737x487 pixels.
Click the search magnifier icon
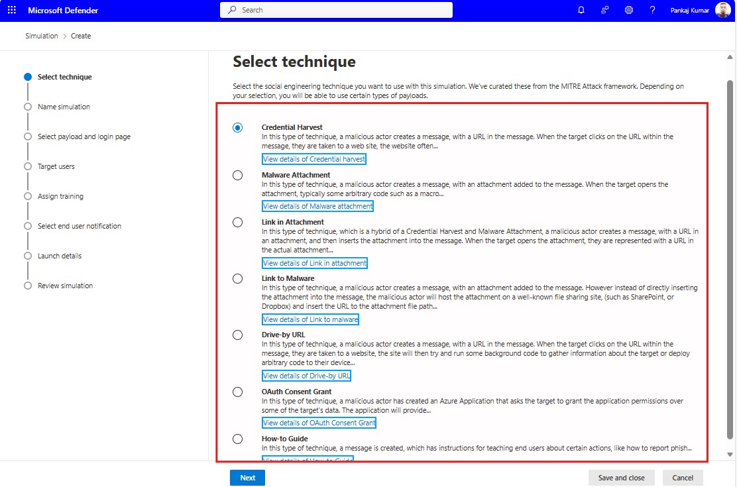coord(233,10)
